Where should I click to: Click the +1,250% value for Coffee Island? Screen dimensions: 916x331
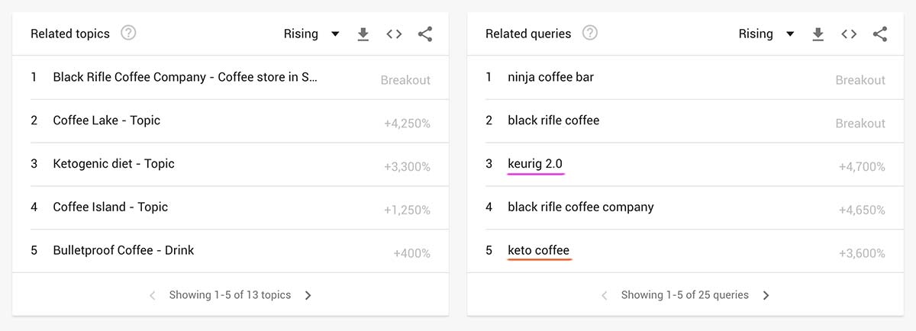407,210
